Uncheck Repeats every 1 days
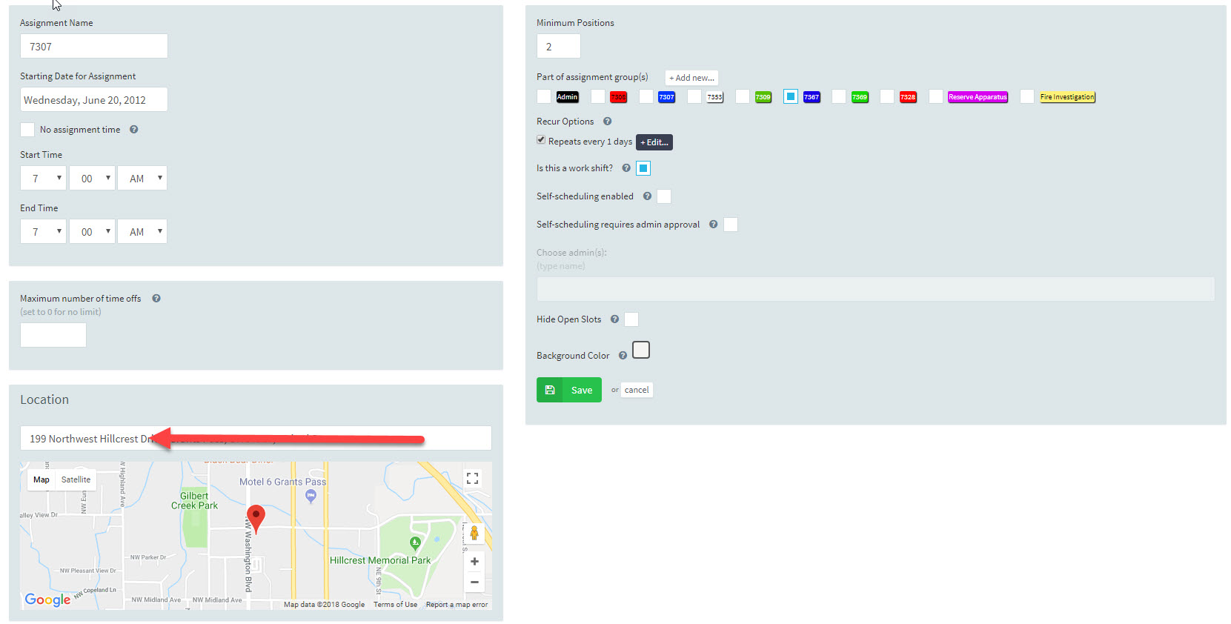 point(541,140)
